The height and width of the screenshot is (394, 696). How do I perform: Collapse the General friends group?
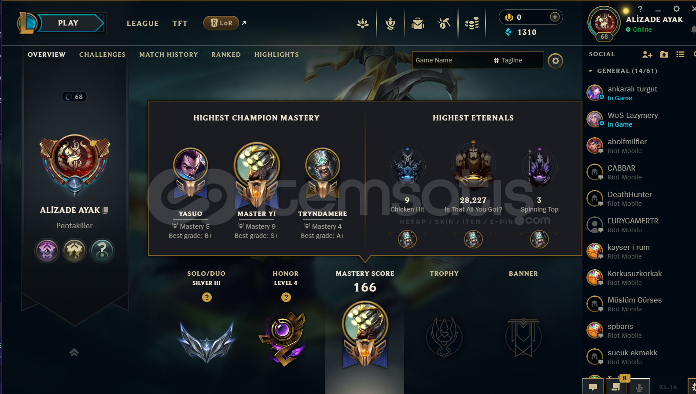click(x=590, y=71)
